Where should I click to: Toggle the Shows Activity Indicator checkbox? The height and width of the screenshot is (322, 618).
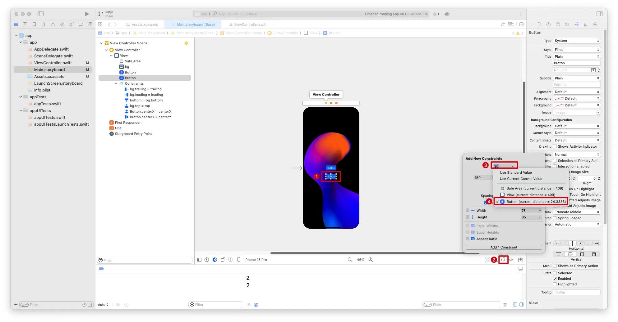(x=555, y=147)
